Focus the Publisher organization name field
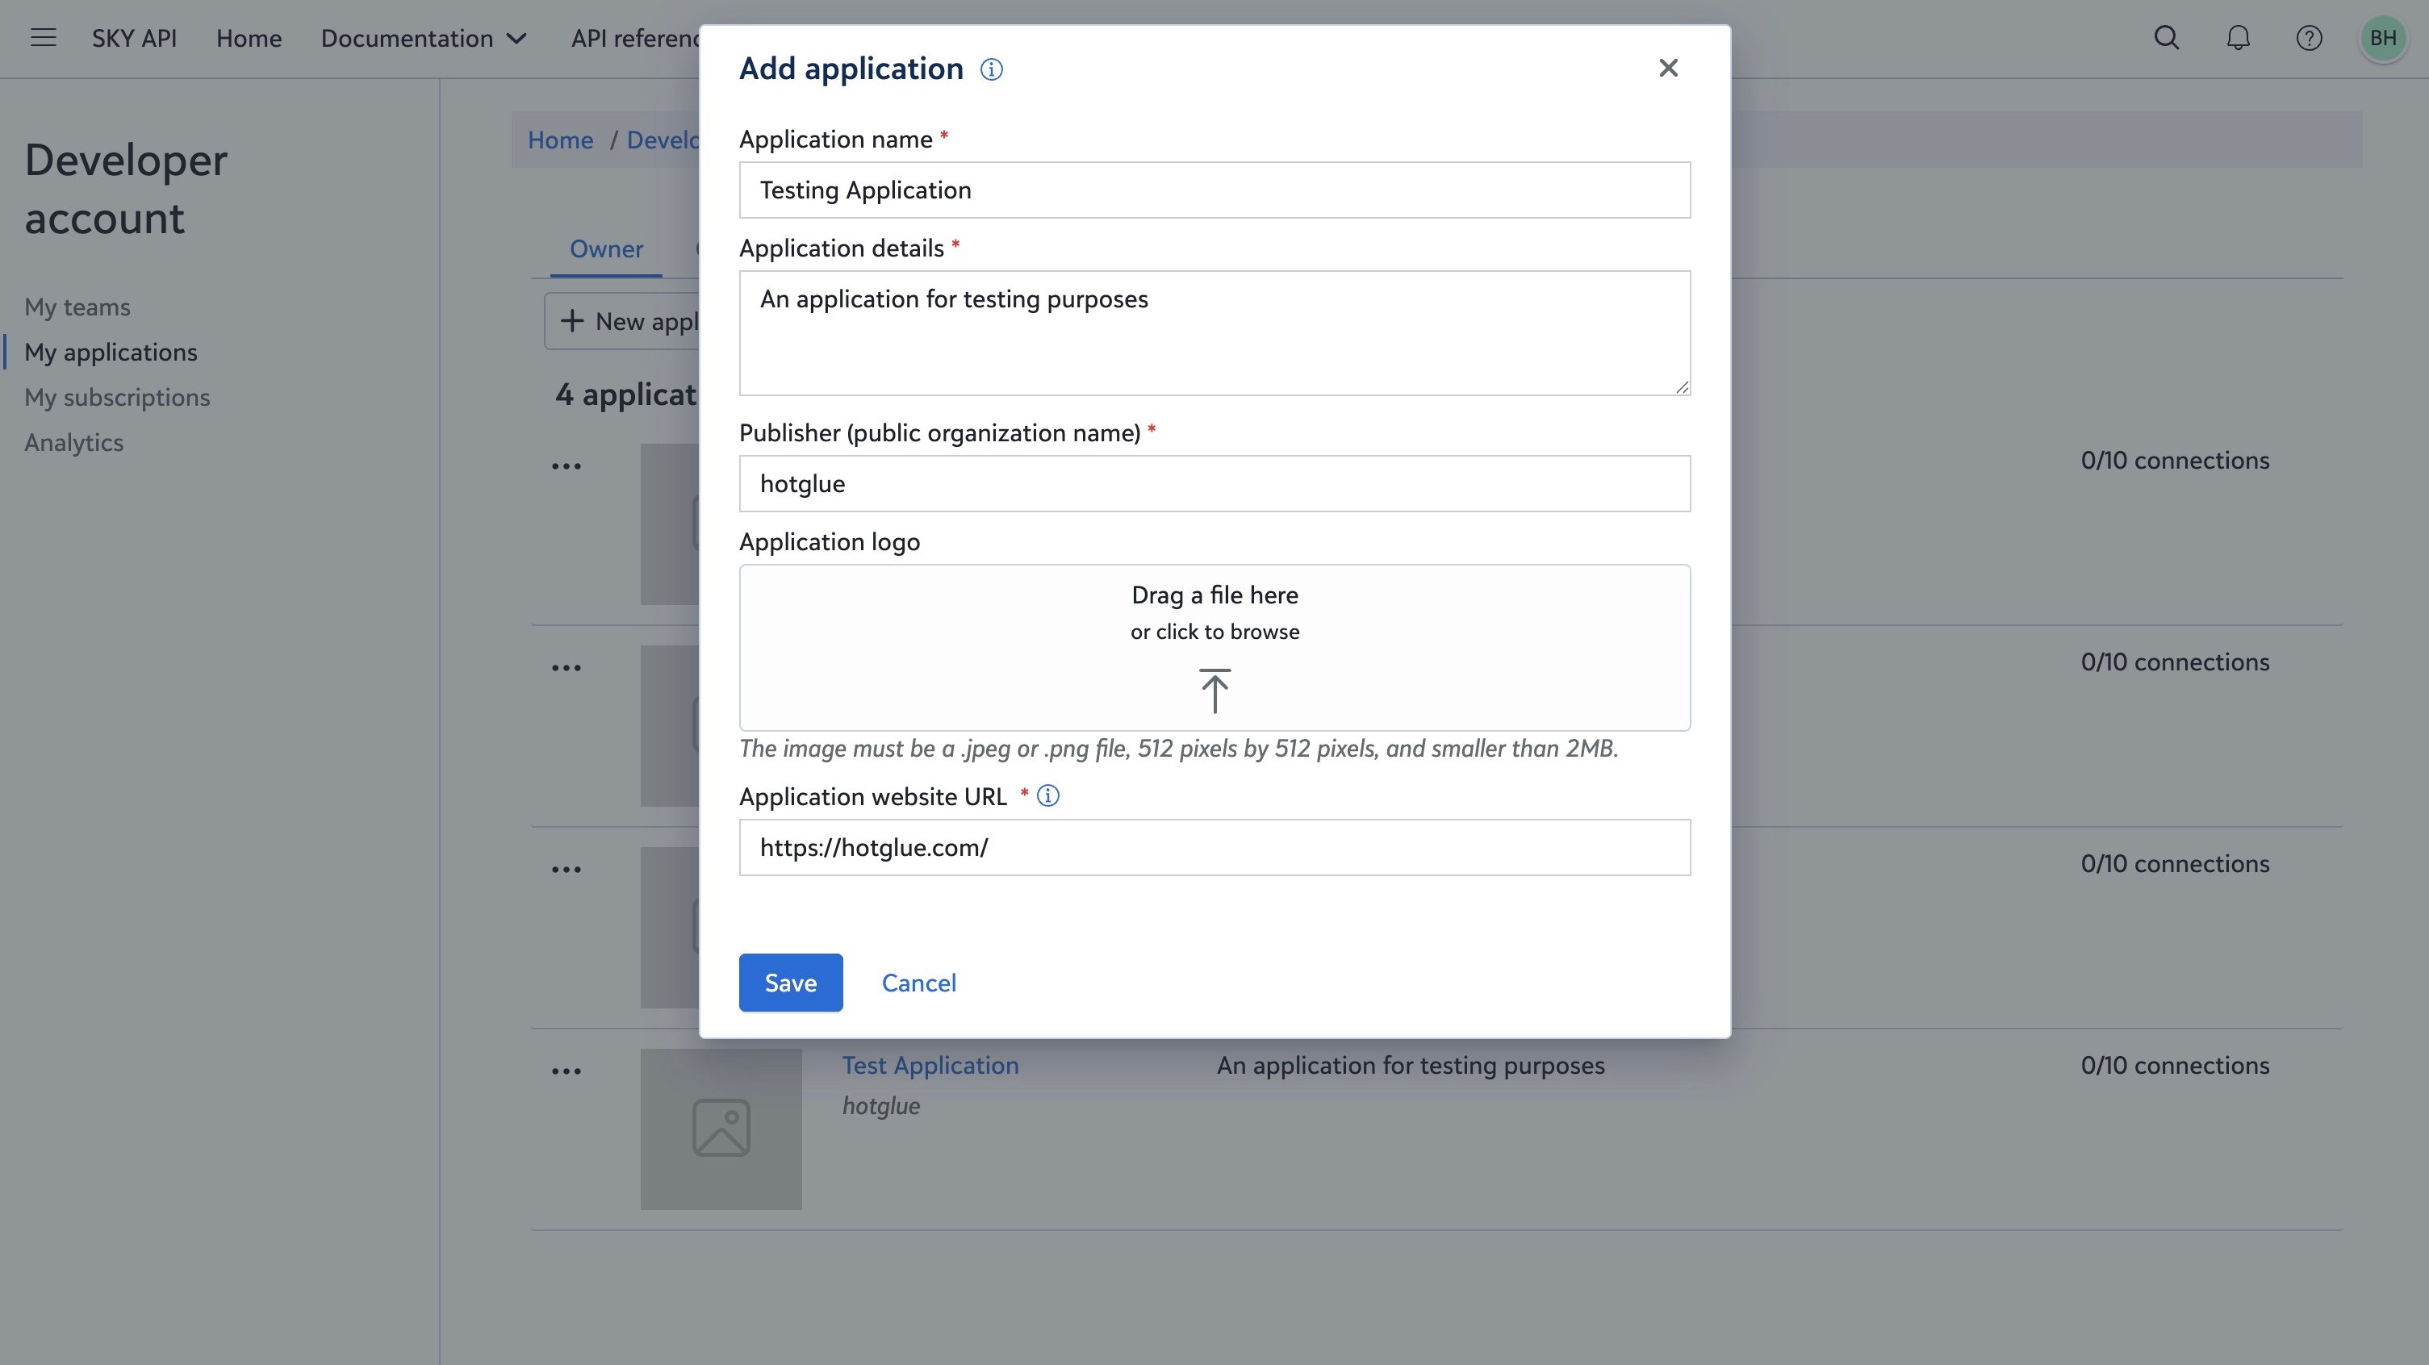Screen dimensions: 2429x1365 coord(1214,483)
